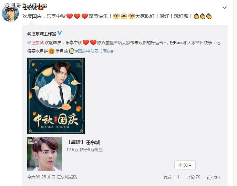This screenshot has height=186, width=237.
Task: Click the mooncake emoji icon
Action: coord(52,51)
